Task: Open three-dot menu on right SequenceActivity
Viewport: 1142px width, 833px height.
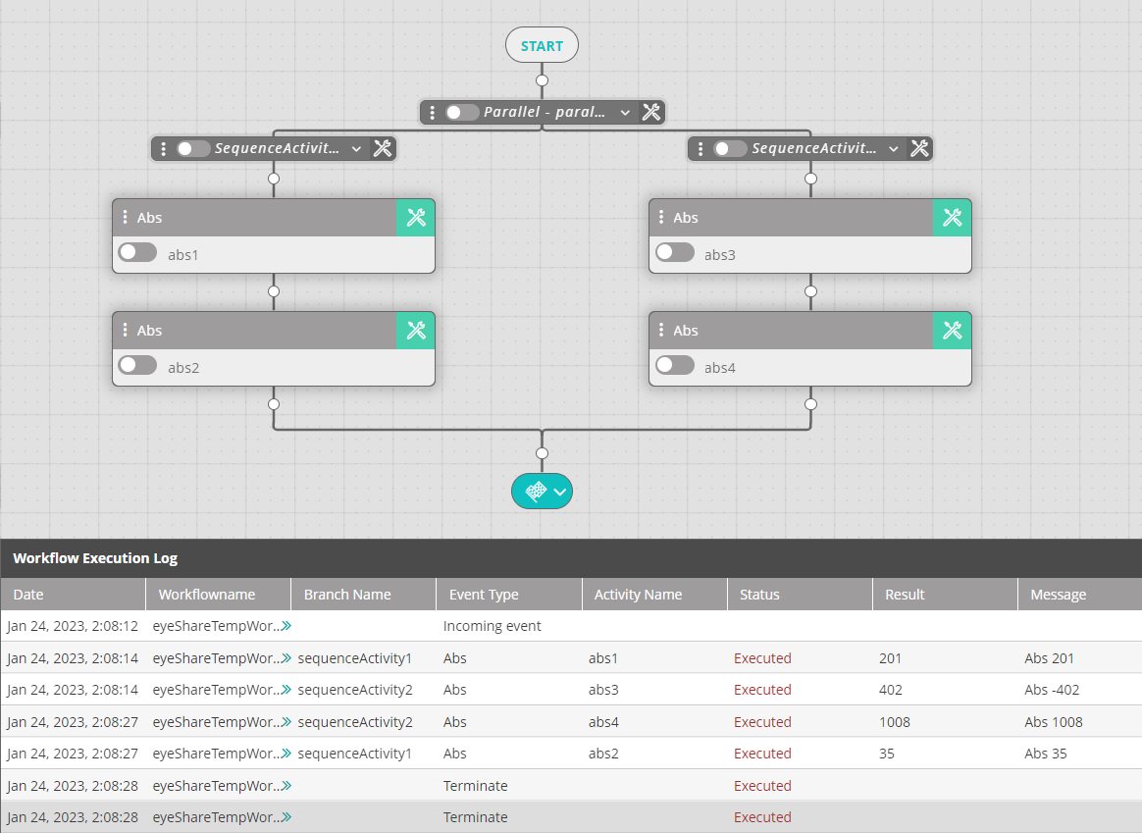Action: pos(700,148)
